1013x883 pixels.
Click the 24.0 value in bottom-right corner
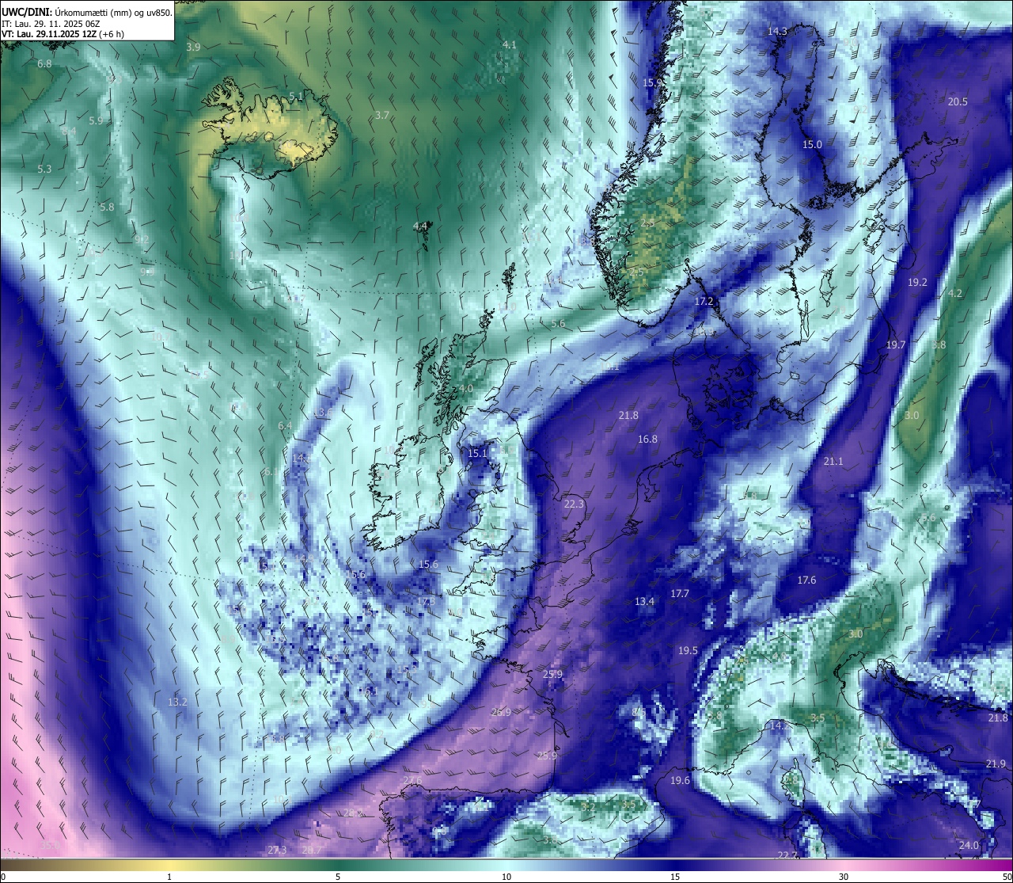(969, 845)
